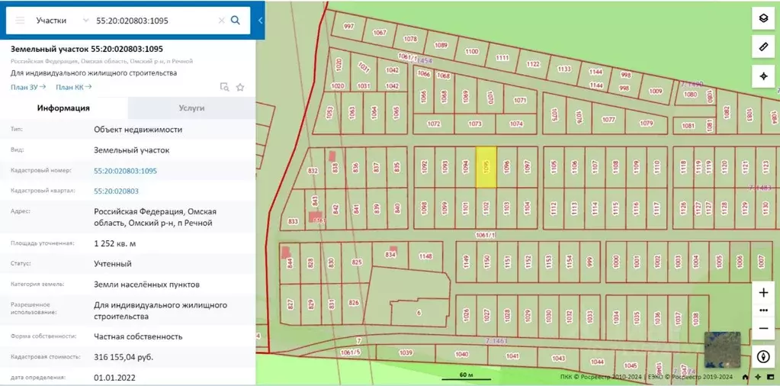Clear the search field with X
Screen dimensions: 780x386
pyautogui.click(x=221, y=21)
